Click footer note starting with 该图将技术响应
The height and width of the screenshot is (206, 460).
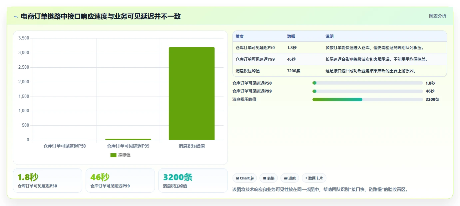click(x=320, y=190)
